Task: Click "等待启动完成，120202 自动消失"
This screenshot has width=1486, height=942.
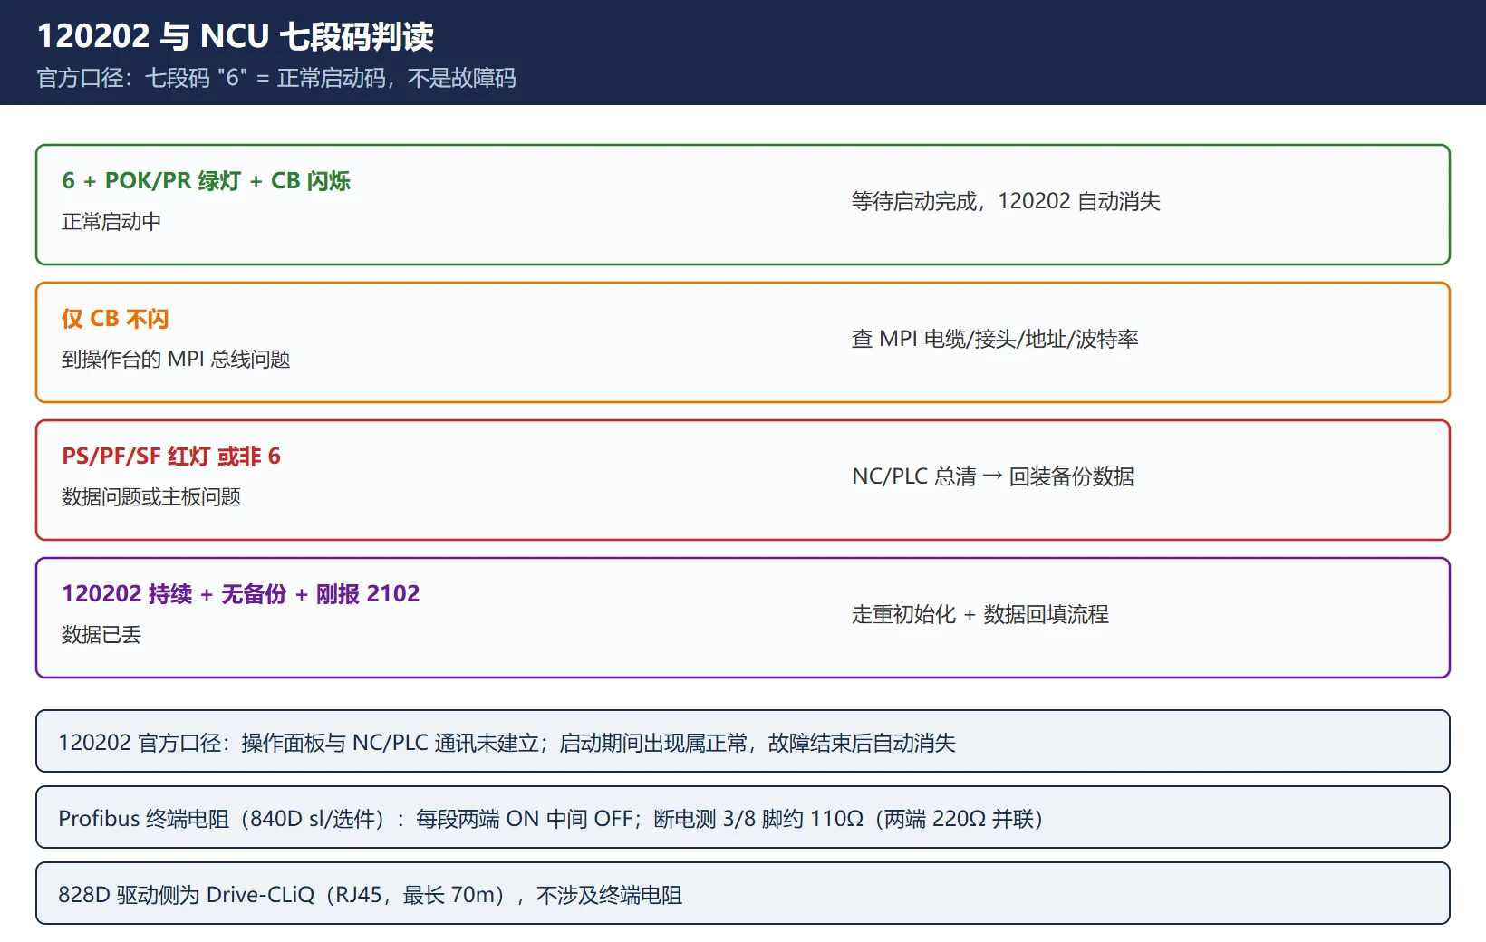Action: pos(1006,201)
